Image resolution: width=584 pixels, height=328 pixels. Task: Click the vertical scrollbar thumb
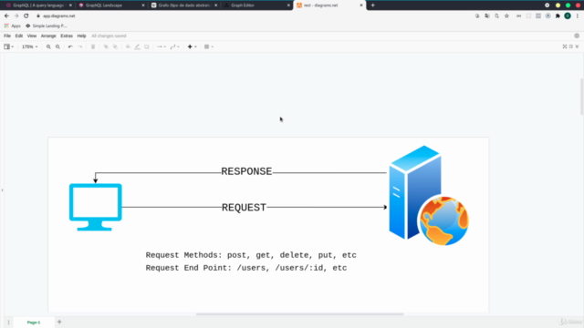582,97
